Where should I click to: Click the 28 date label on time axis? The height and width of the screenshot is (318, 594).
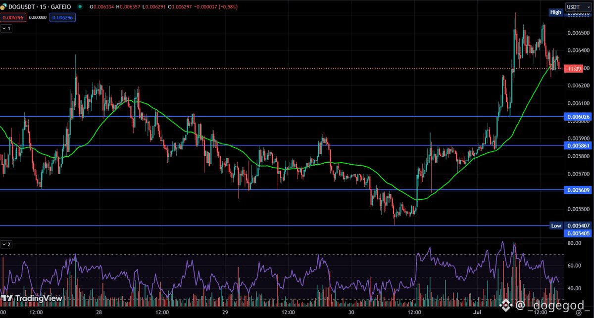[x=99, y=313]
